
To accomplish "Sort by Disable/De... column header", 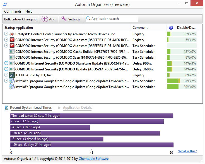I will 186,28.
